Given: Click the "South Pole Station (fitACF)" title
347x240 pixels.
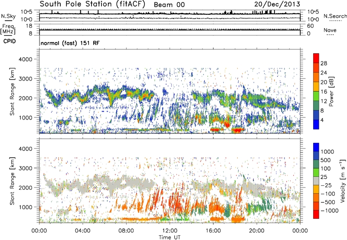Looking at the screenshot, I should tap(92, 4).
